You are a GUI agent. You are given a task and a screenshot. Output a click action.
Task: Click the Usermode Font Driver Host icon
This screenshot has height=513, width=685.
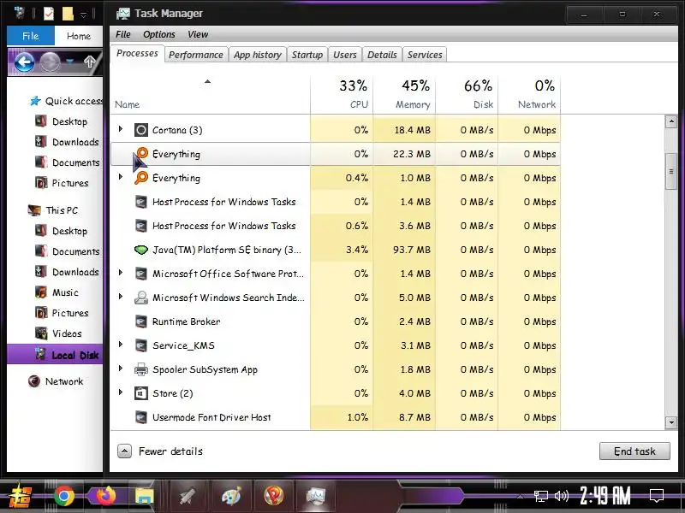140,417
